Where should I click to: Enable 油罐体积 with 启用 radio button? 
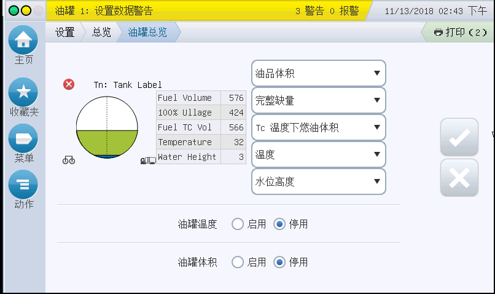pos(238,263)
